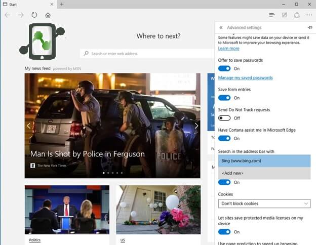Open the Home page via house icon

point(48,15)
